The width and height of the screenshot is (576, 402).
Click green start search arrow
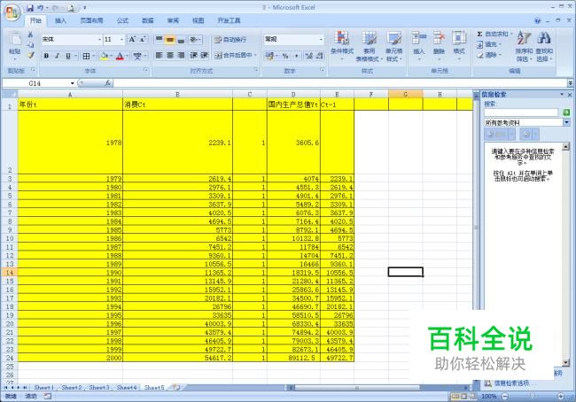566,112
